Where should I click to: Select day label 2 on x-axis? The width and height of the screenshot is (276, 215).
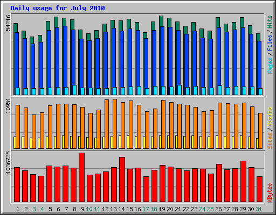pyautogui.click(x=26, y=209)
